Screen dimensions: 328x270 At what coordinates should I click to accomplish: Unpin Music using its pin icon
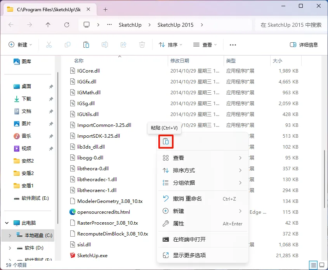click(51, 136)
